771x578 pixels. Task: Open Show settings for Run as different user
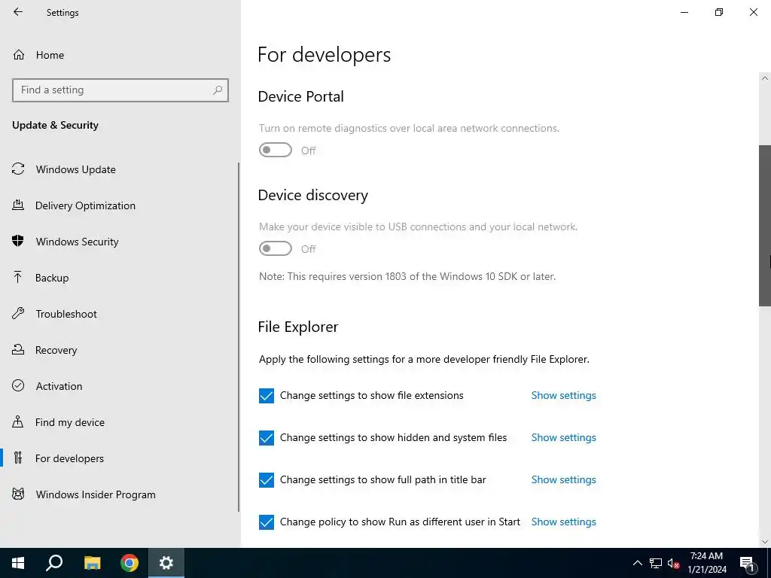coord(563,522)
